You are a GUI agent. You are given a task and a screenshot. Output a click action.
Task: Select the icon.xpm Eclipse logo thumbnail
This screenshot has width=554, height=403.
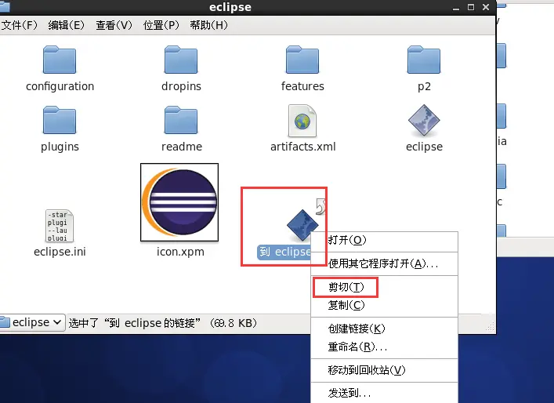179,202
